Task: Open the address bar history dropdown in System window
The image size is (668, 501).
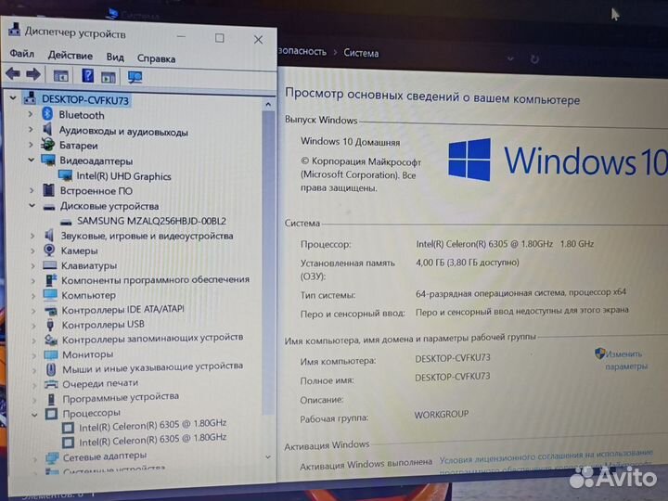Action: tap(510, 58)
